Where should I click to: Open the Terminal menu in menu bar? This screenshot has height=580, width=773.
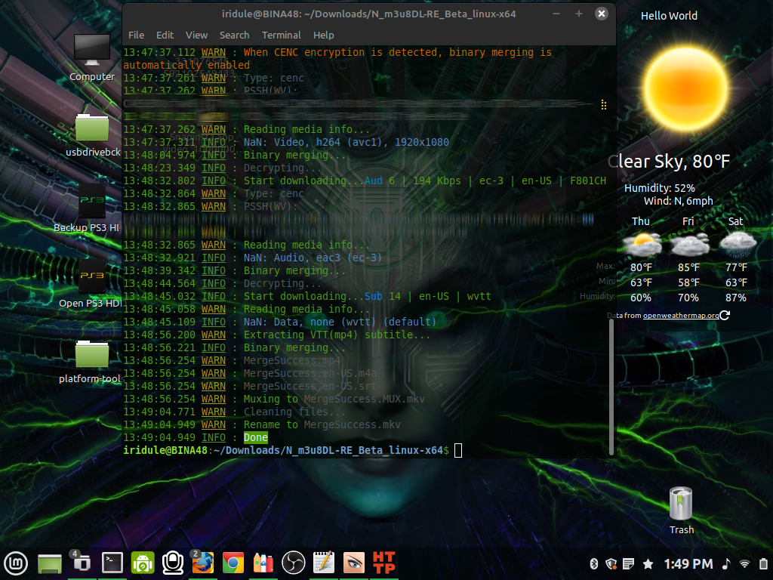pos(280,35)
